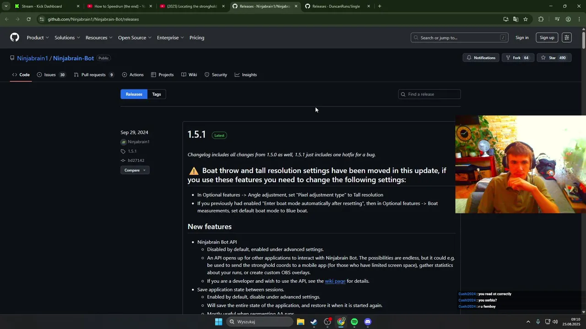Expand the Product menu
Screen dimensions: 586x329
pyautogui.click(x=38, y=37)
